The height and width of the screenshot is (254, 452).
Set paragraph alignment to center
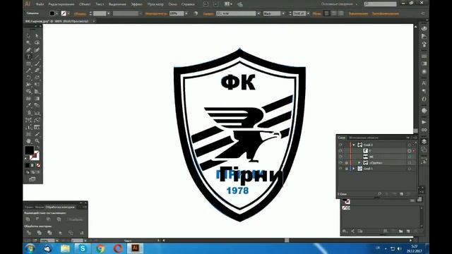tap(334, 13)
